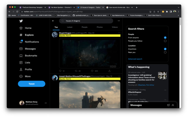Open Joseph Medina tweet's more options

(x=119, y=76)
